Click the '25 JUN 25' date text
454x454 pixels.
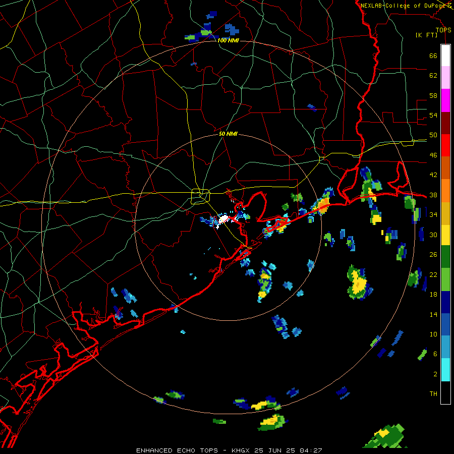click(275, 450)
